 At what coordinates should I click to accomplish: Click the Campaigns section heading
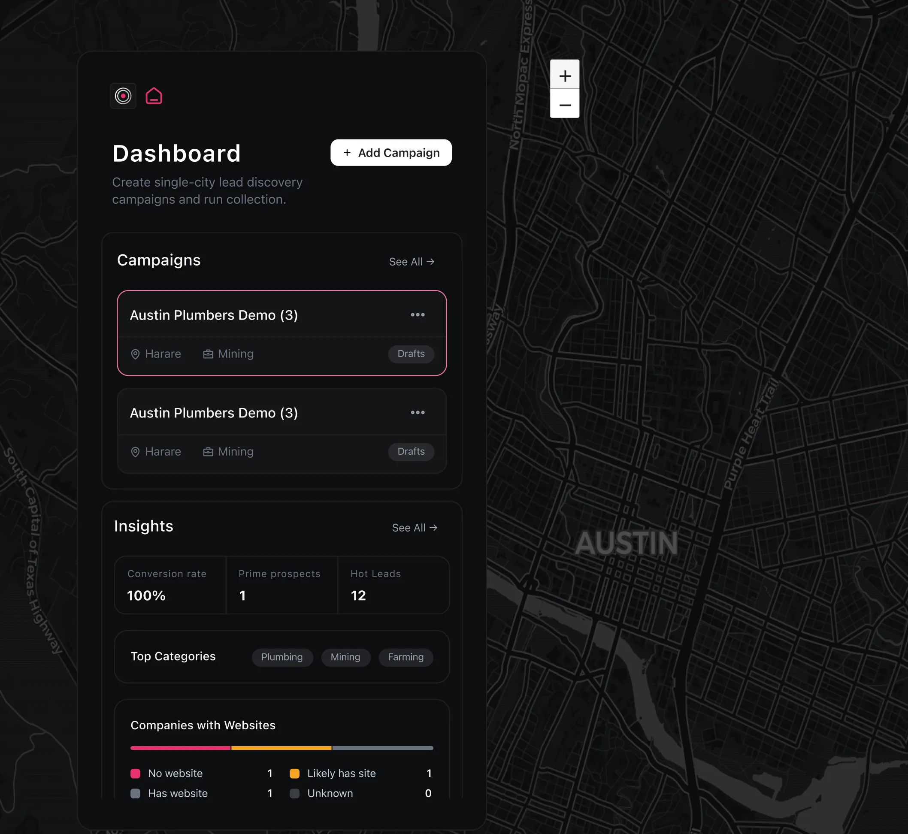(159, 260)
